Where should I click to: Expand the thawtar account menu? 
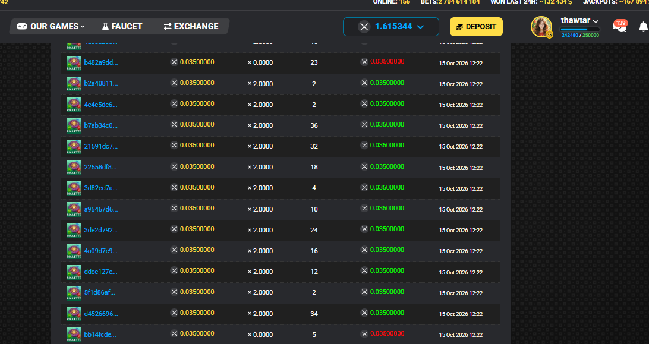click(x=579, y=21)
